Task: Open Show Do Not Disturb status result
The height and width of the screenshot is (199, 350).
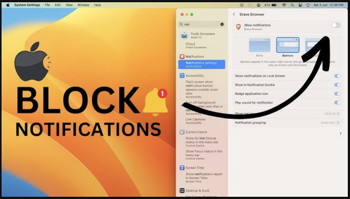Action: pos(202,142)
